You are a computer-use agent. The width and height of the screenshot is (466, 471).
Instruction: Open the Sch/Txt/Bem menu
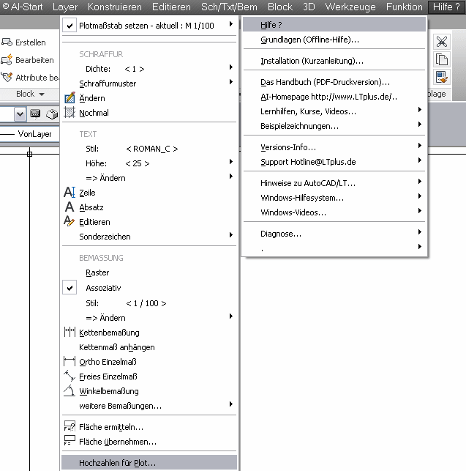point(229,7)
